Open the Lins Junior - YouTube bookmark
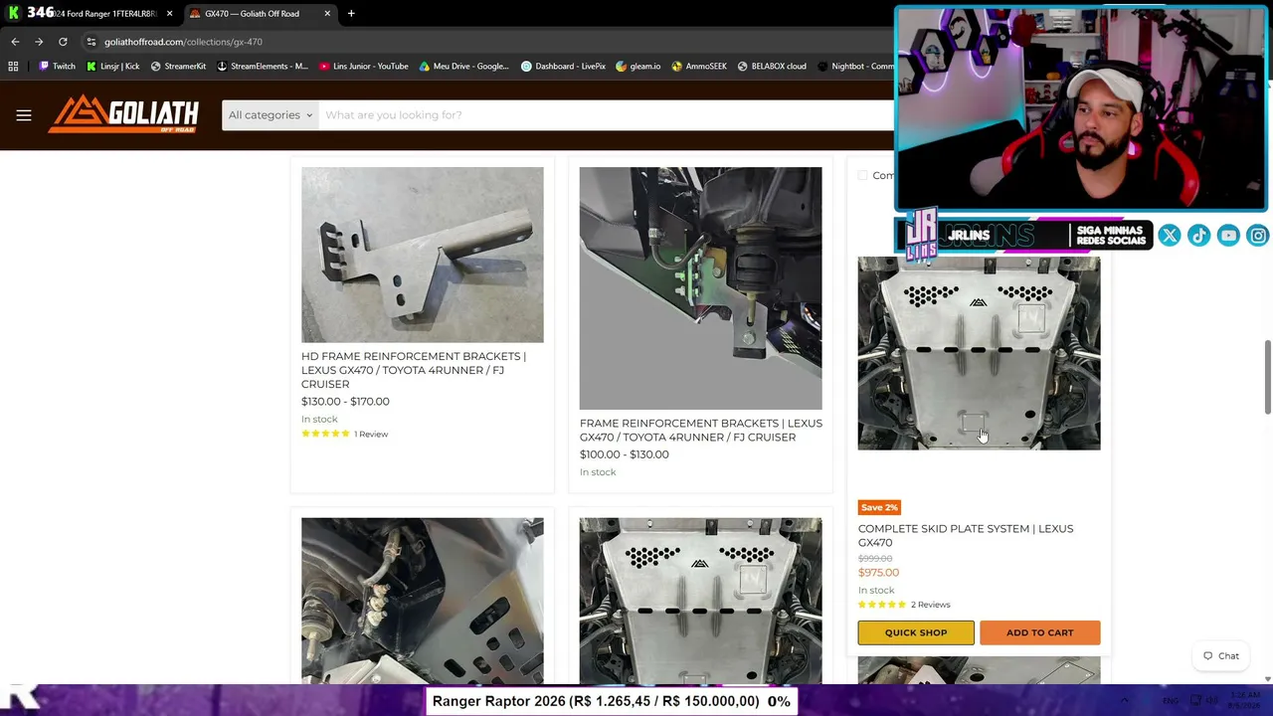This screenshot has width=1273, height=716. (363, 67)
